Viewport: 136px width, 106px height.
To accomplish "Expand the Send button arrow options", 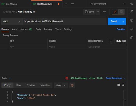I will pyautogui.click(x=123, y=21).
